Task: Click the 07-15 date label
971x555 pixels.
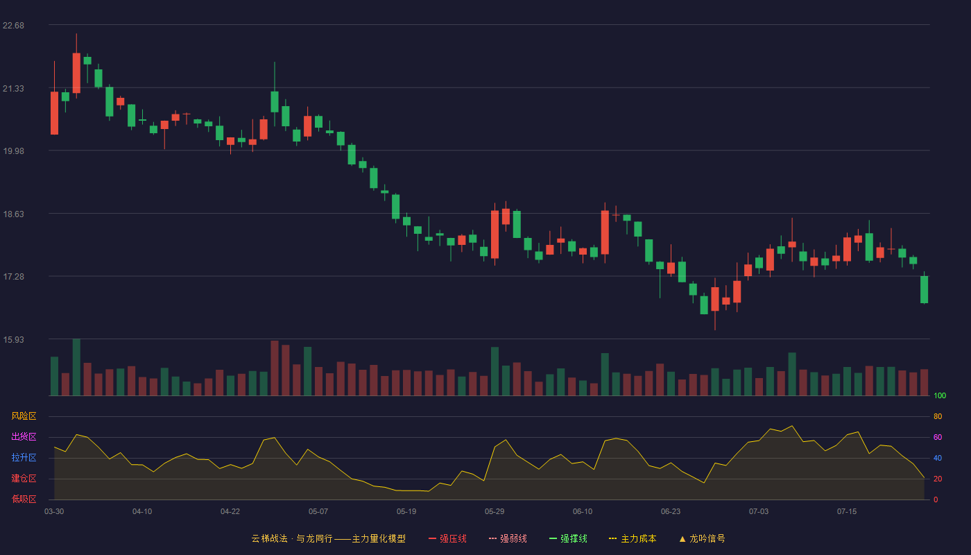Action: (847, 511)
